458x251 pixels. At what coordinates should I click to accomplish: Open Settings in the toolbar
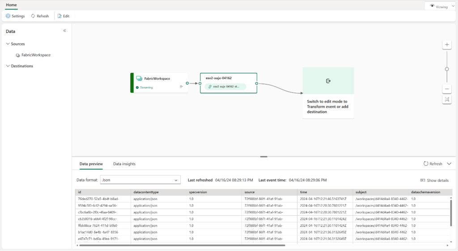15,16
